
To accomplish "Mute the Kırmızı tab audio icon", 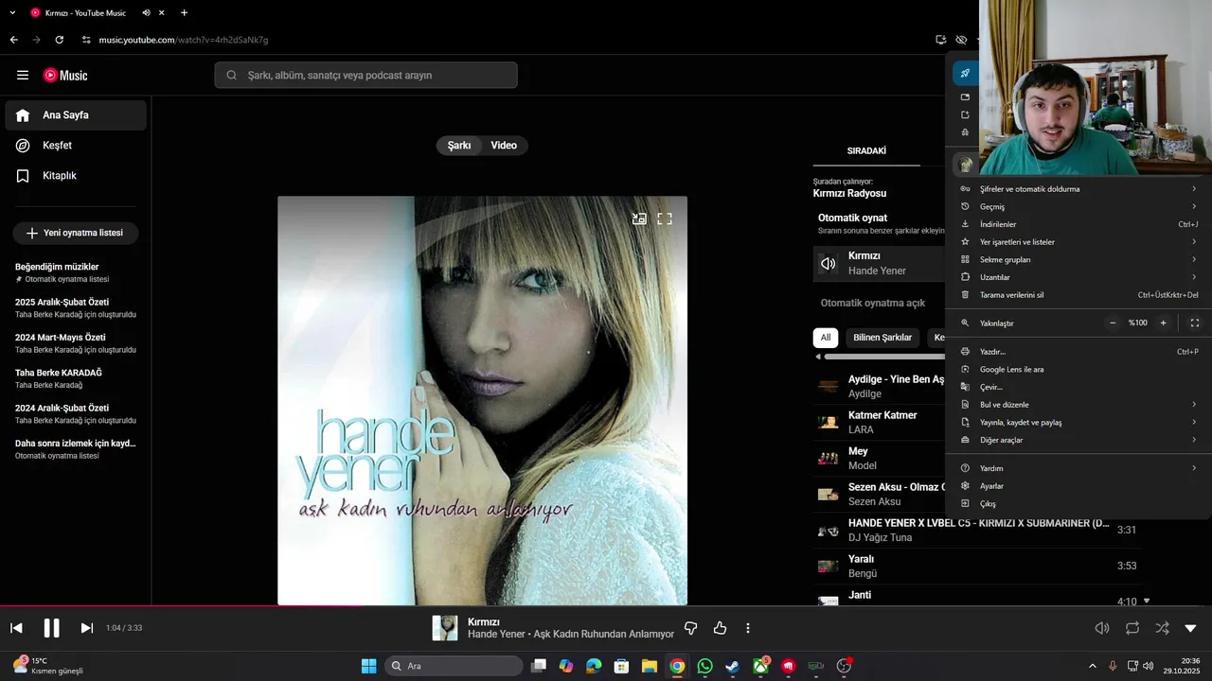I will coord(146,13).
